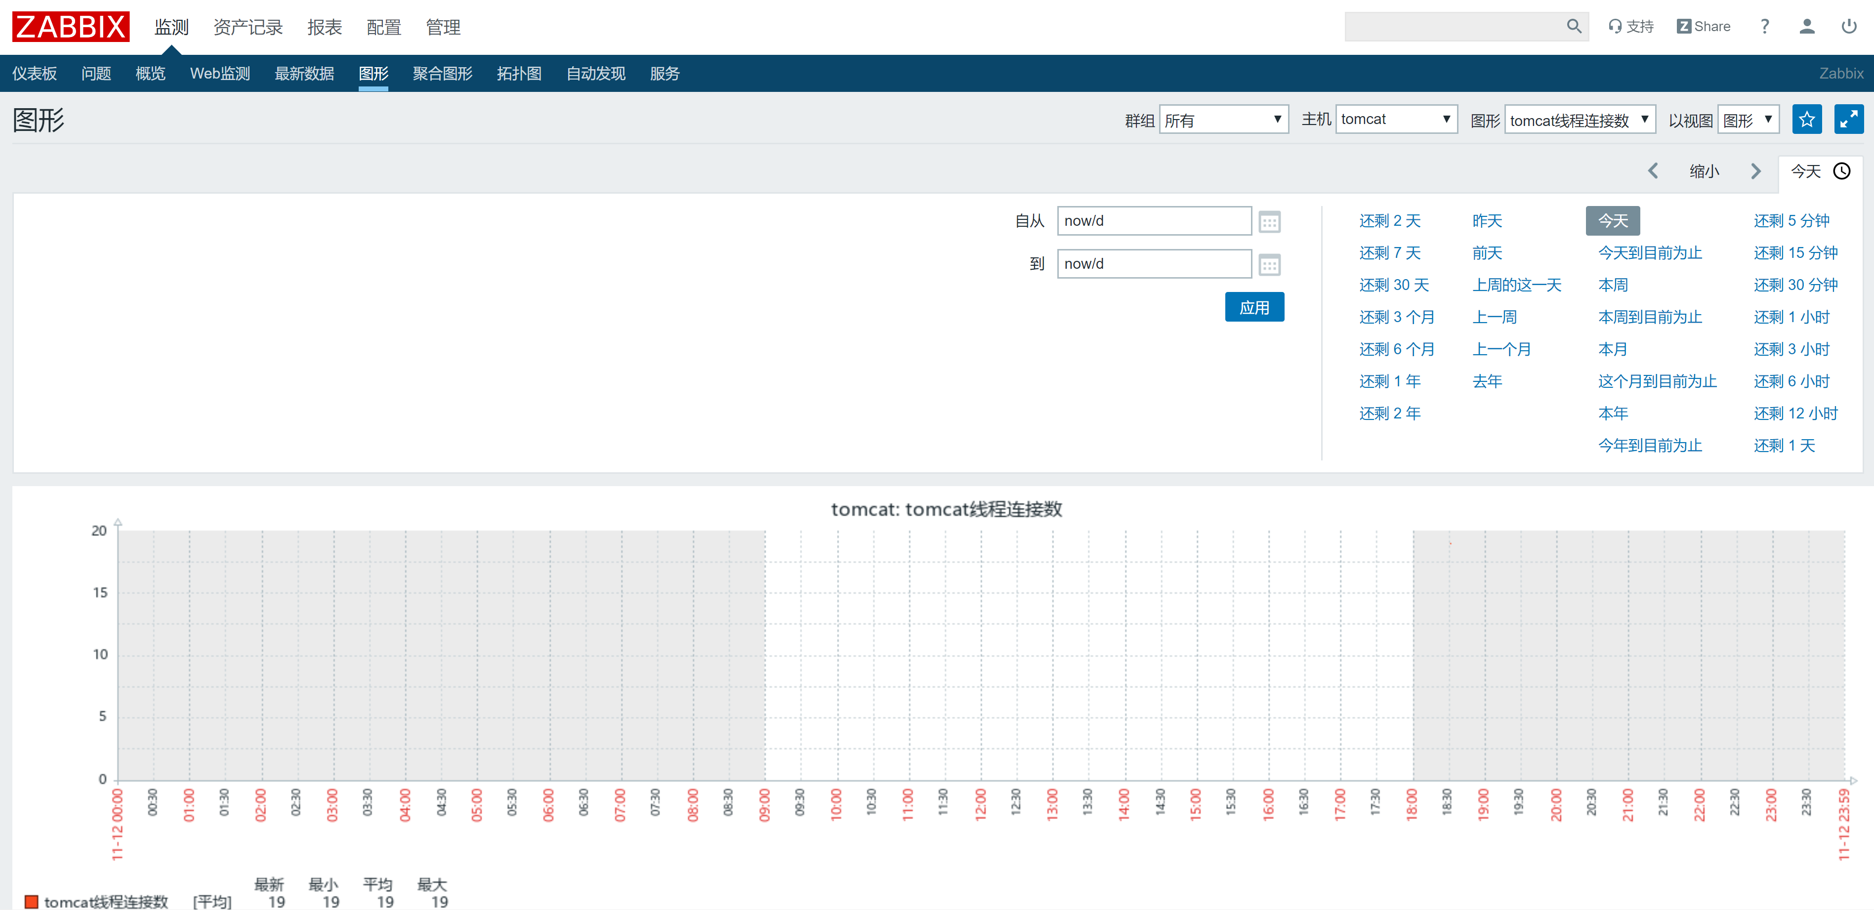This screenshot has height=910, width=1874.
Task: Open the user profile icon
Action: tap(1806, 27)
